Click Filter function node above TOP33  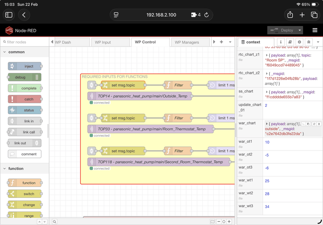tap(178, 118)
